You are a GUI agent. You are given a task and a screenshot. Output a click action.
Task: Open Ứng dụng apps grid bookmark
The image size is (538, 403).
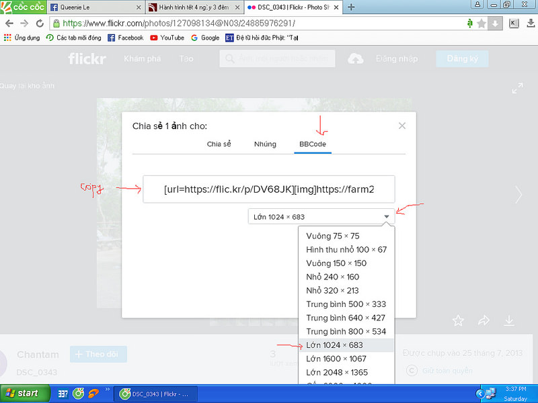pyautogui.click(x=22, y=38)
